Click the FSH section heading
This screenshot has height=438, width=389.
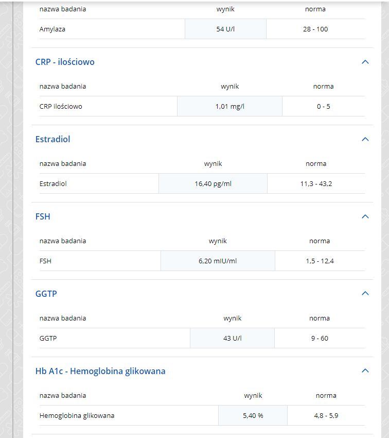click(43, 216)
